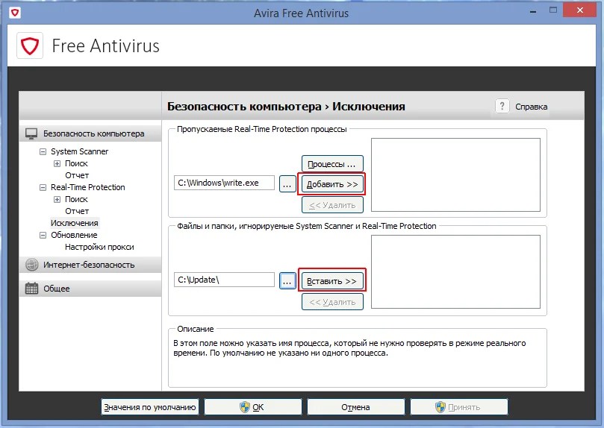Viewport: 604px width, 428px height.
Task: Collapse the Обновление tree node
Action: click(x=43, y=235)
